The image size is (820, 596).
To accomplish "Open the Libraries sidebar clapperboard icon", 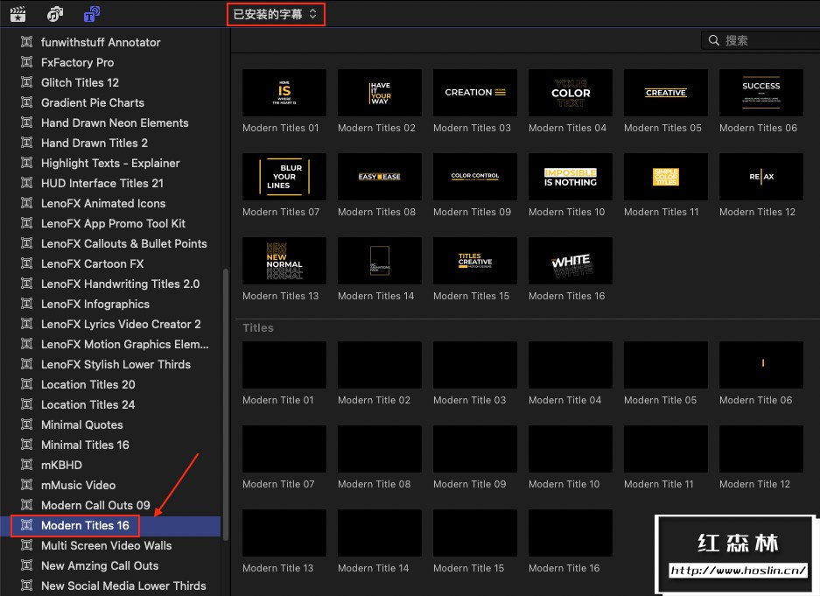I will pos(18,14).
